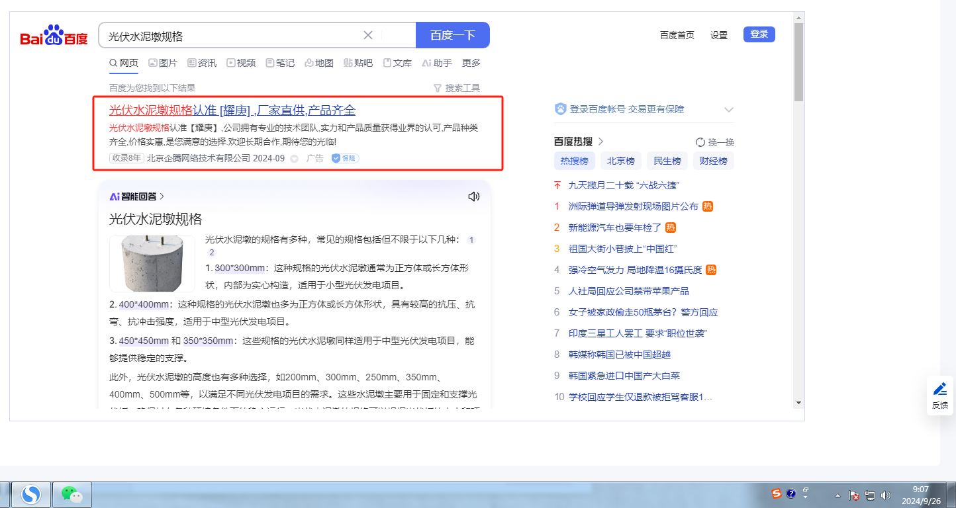Open hot topic 新能源汽车也要年检了
Viewport: 956px width, 508px height.
click(614, 228)
